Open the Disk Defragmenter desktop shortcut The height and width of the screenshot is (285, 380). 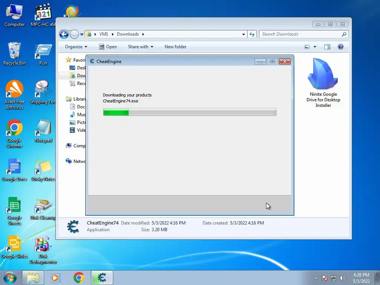(x=43, y=250)
